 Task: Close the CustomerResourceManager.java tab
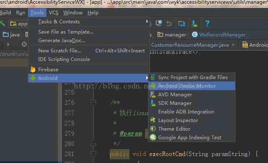pos(233,45)
